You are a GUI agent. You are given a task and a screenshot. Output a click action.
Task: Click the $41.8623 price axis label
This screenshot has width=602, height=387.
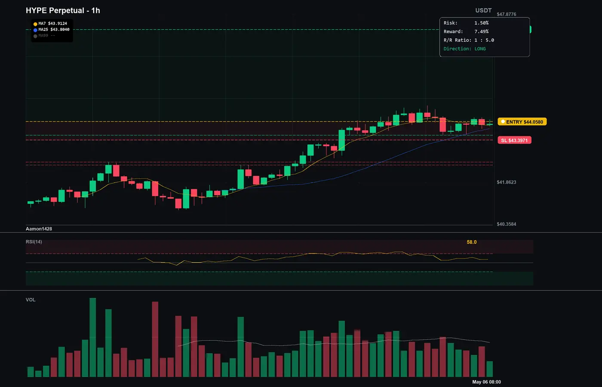507,182
